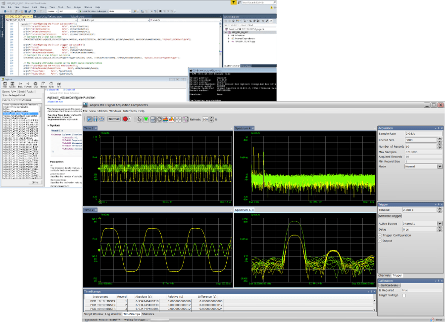Viewport: 445px width, 322px height.
Task: Click the Software Trigger button
Action: tap(390, 216)
